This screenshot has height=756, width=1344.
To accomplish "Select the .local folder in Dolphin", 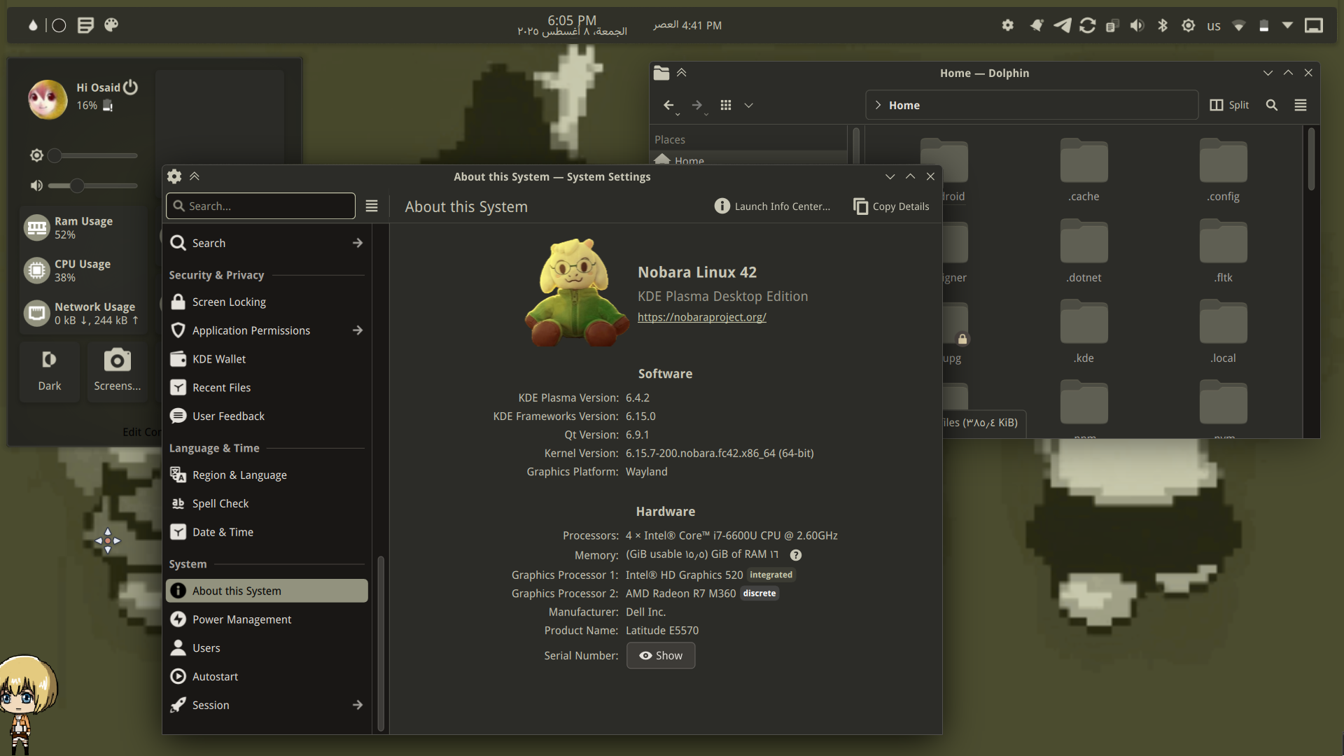I will 1223,332.
